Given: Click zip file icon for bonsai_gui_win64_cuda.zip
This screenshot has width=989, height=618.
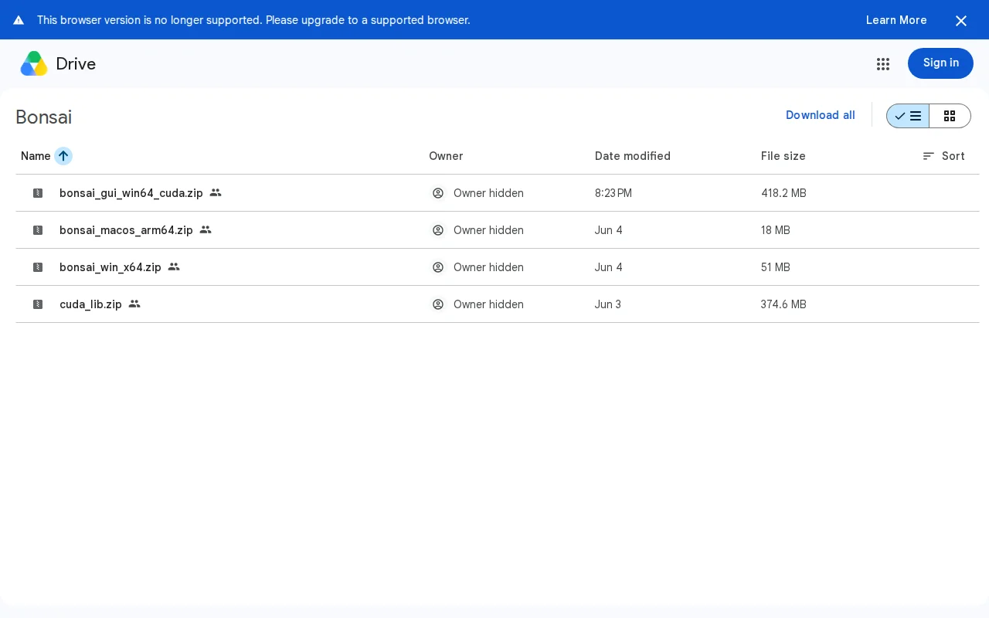Looking at the screenshot, I should (x=38, y=193).
